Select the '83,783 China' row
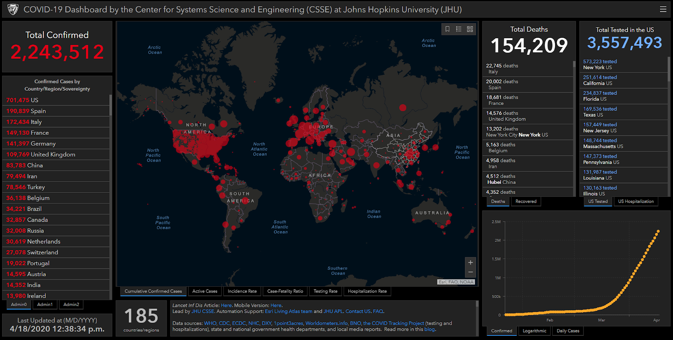The width and height of the screenshot is (673, 340). pyautogui.click(x=56, y=165)
